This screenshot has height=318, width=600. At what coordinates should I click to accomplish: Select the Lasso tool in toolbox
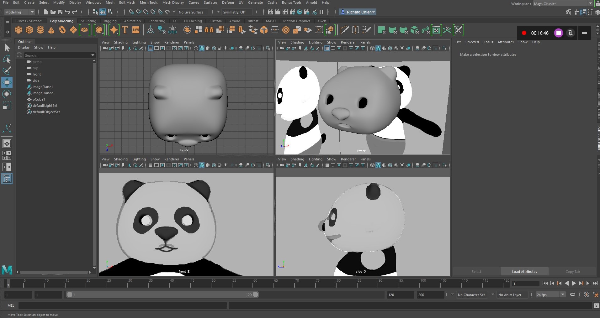[x=7, y=59]
